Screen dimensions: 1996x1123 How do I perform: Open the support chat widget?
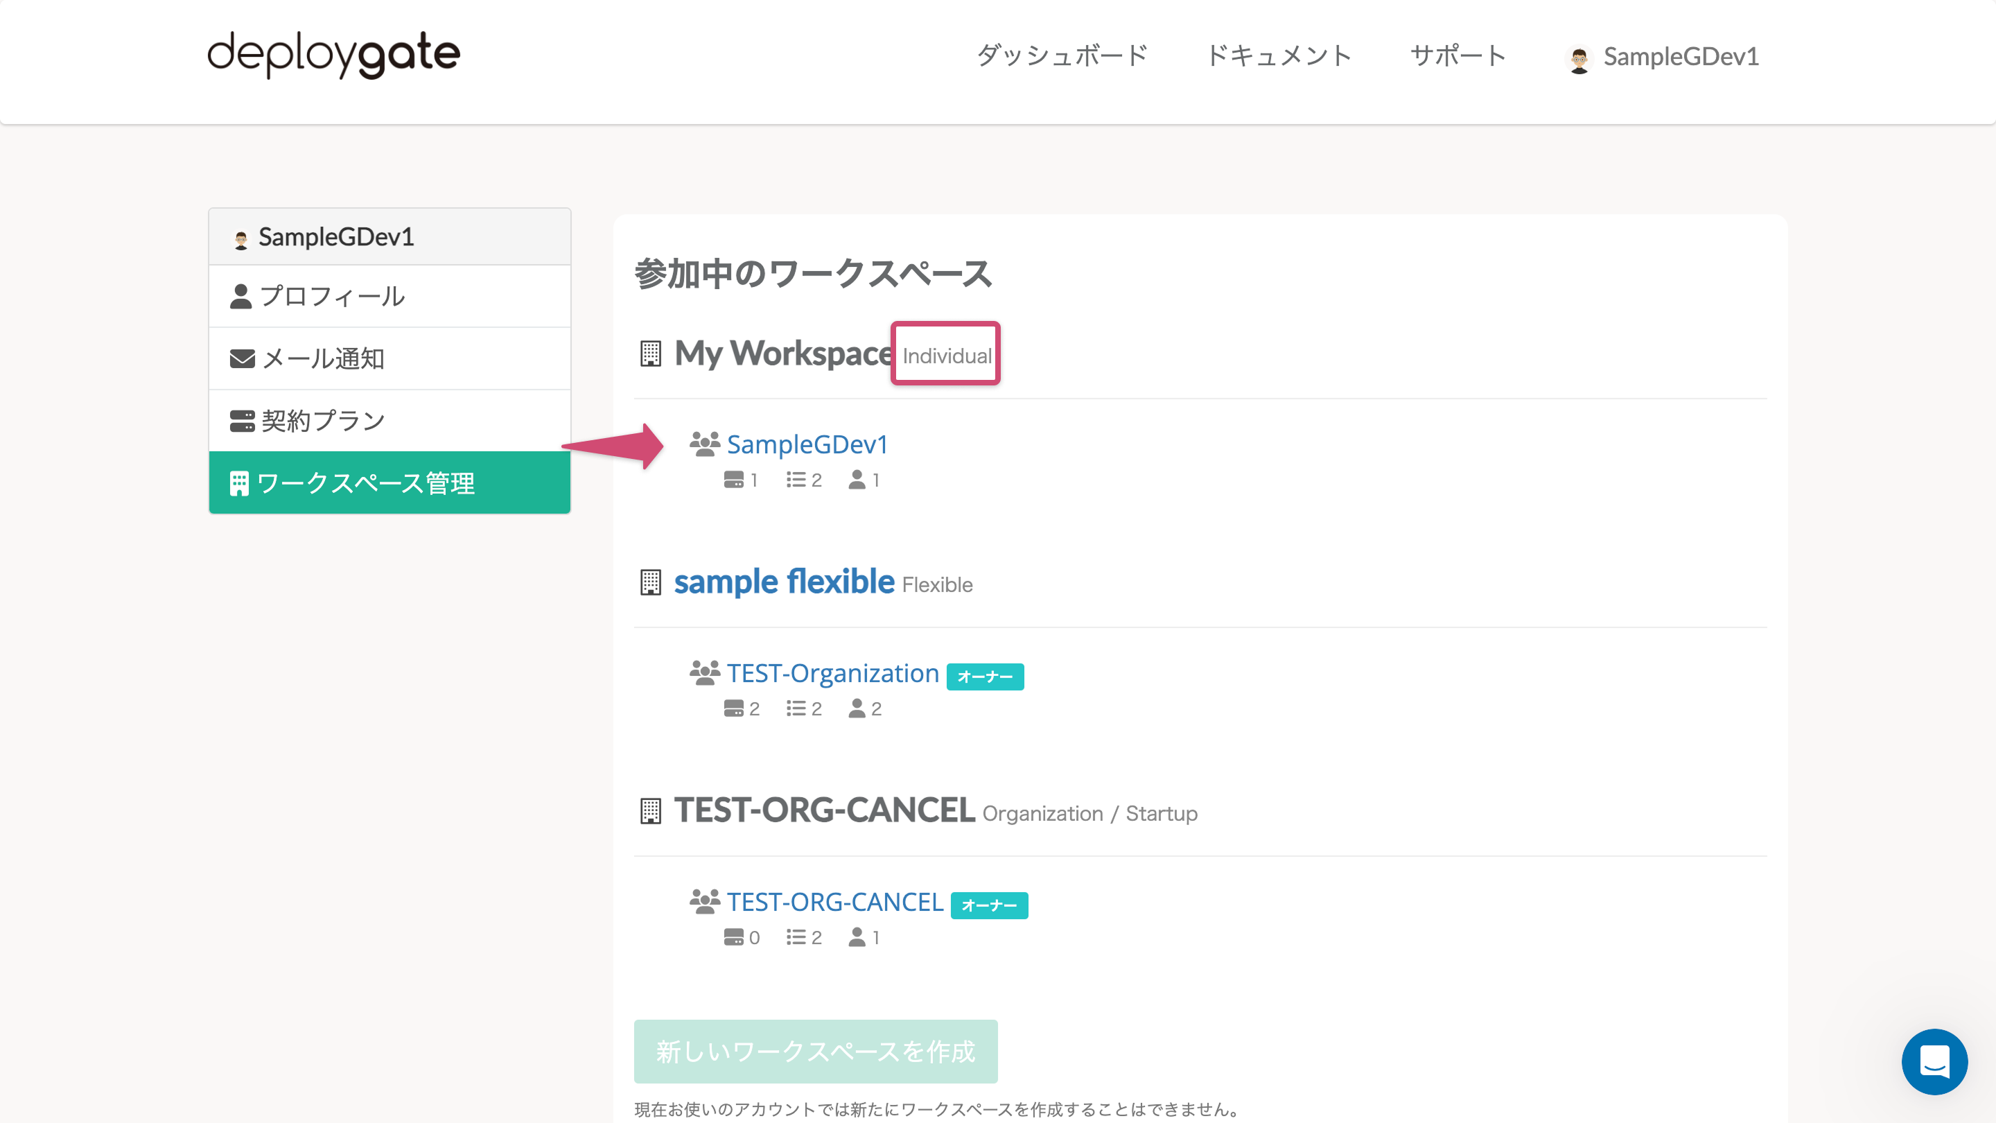pyautogui.click(x=1935, y=1063)
